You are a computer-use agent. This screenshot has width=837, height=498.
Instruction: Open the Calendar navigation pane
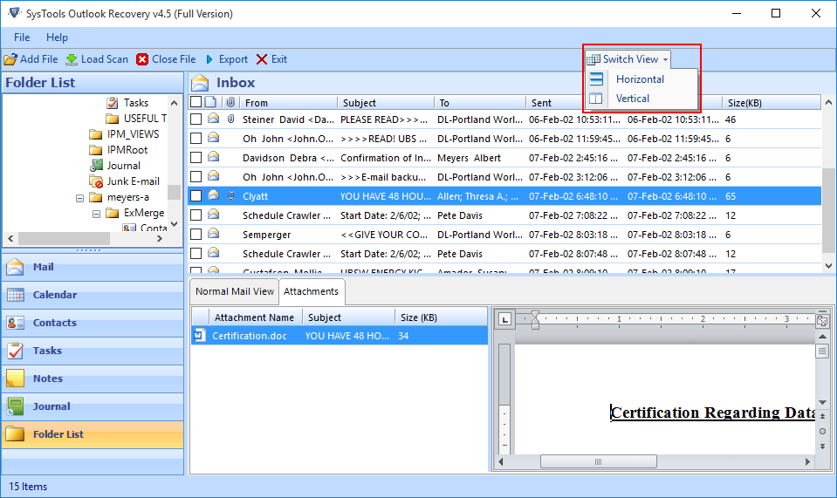coord(54,295)
